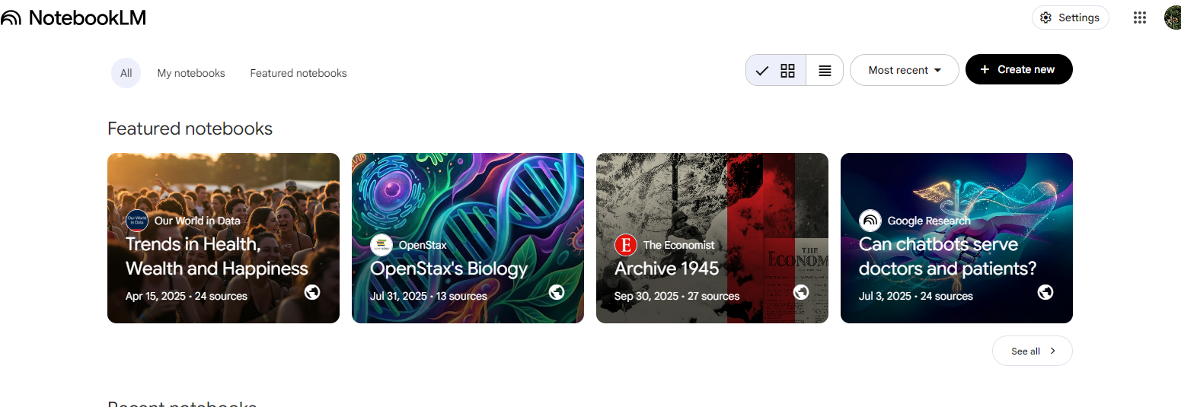Expand featured notebooks with See all
The height and width of the screenshot is (407, 1181).
point(1032,351)
